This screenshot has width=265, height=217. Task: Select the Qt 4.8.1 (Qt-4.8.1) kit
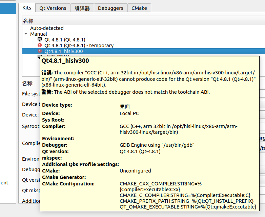tap(65, 40)
